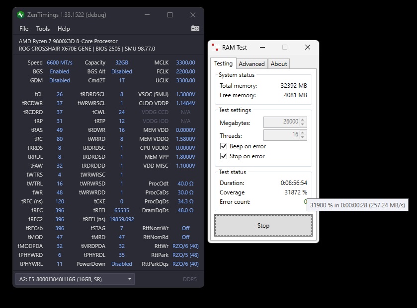Close the ZenTimings window
Screen dimensions: 417x308
(x=193, y=15)
